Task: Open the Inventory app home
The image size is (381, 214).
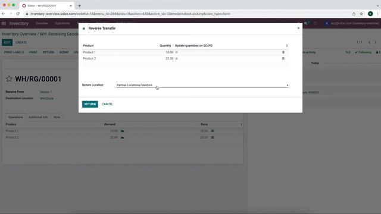Action: [19, 23]
